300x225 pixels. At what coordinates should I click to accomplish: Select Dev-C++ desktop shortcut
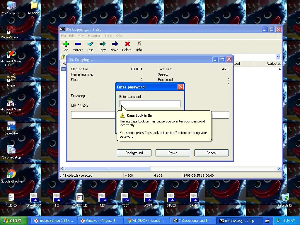11,128
